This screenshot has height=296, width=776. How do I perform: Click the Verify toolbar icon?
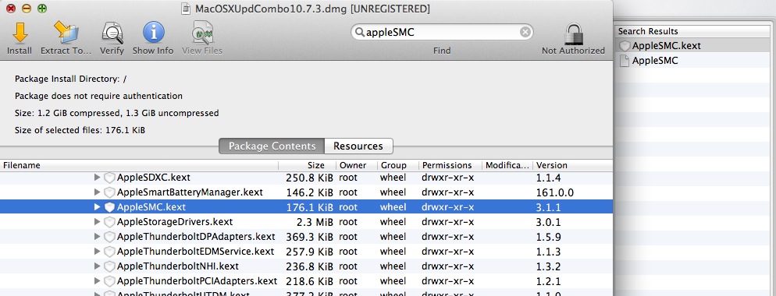click(x=112, y=33)
